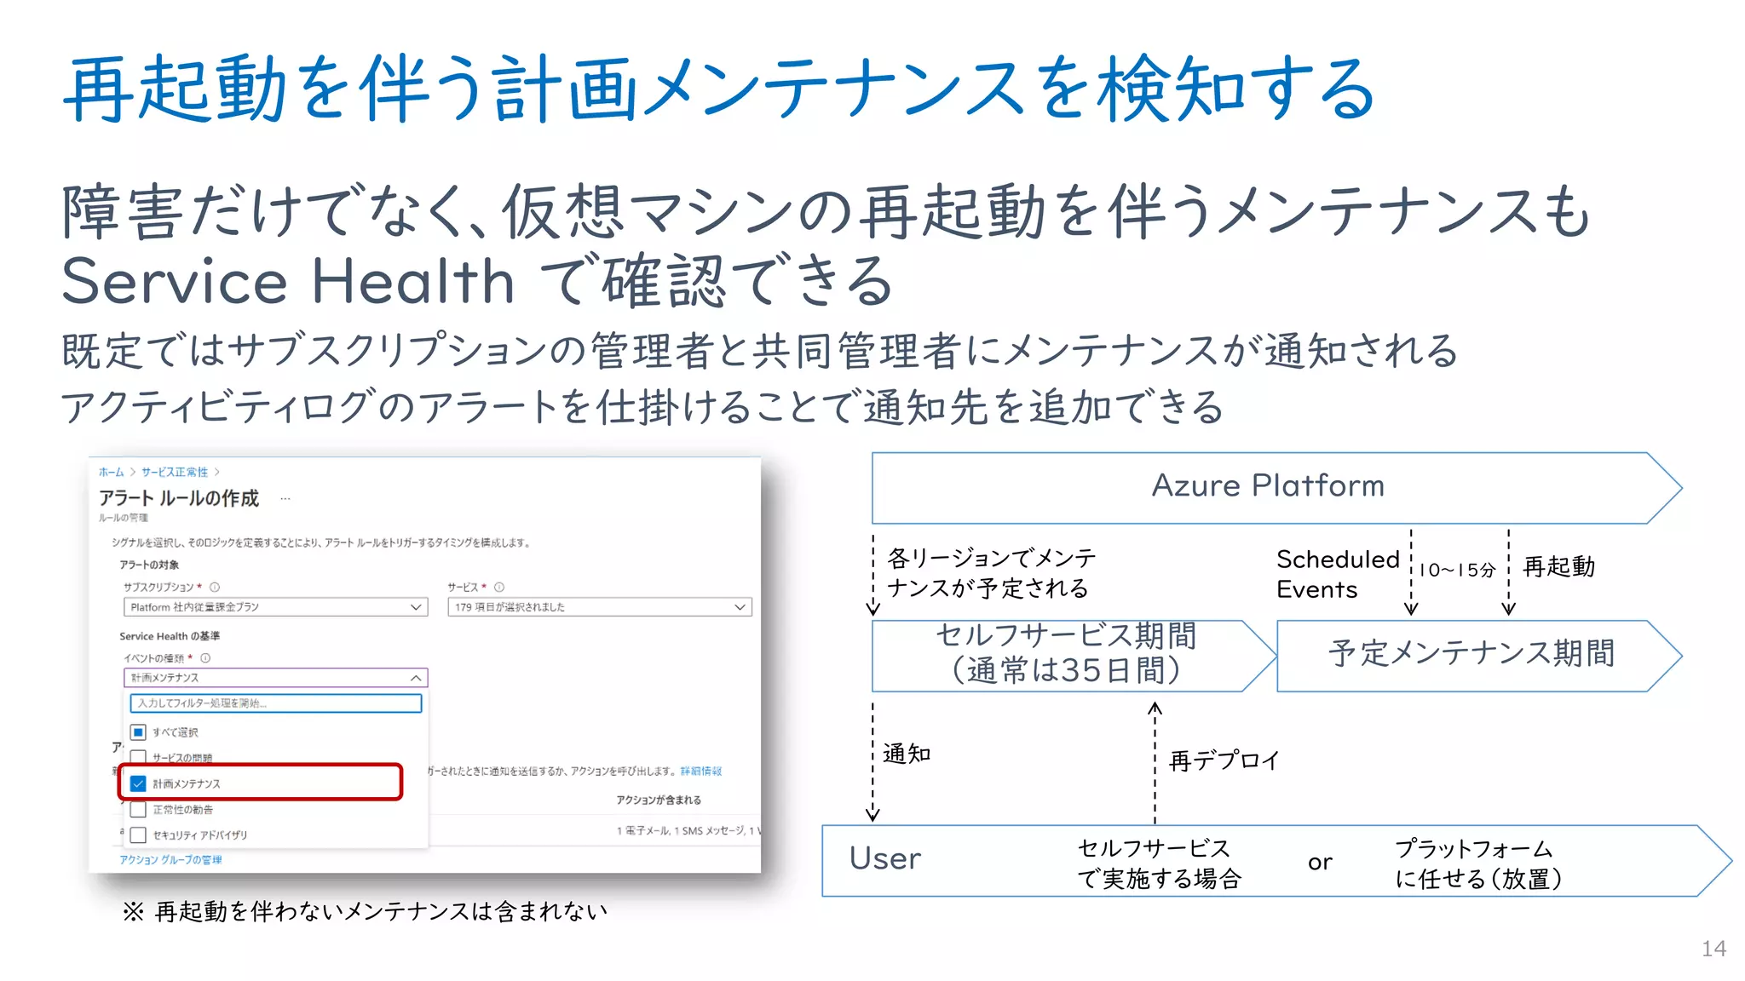Click the プラットフォームに任せる(放置) text
Screen dimensions: 1745x981
click(1478, 863)
